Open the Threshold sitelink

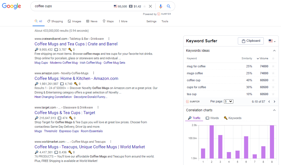coord(50,131)
